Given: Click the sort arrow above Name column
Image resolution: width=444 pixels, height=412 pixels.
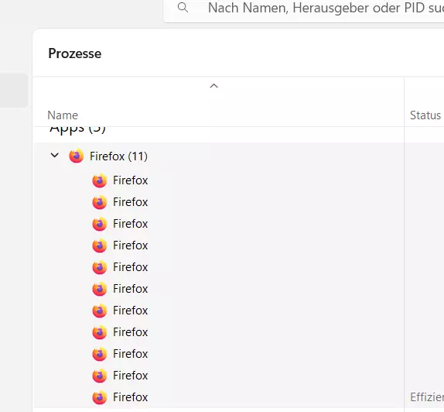Looking at the screenshot, I should tap(213, 86).
